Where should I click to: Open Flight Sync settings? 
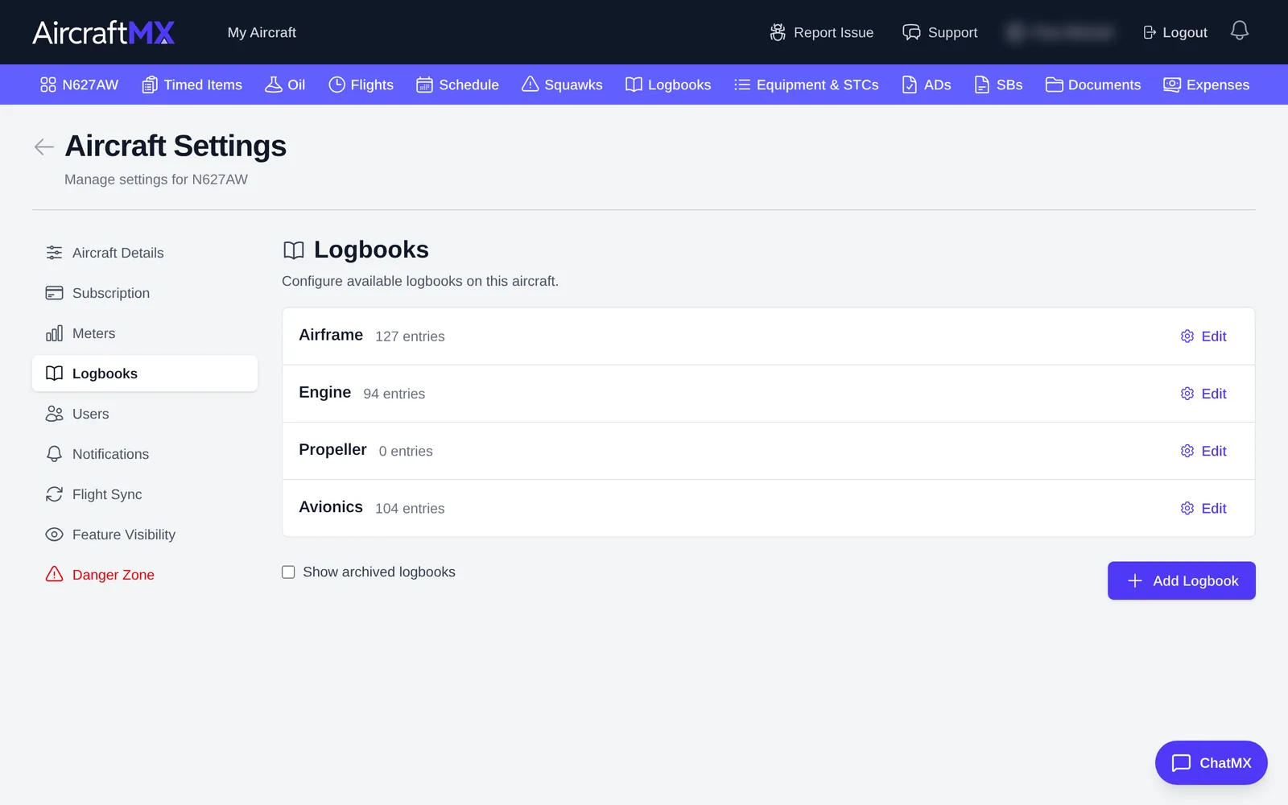pos(145,494)
